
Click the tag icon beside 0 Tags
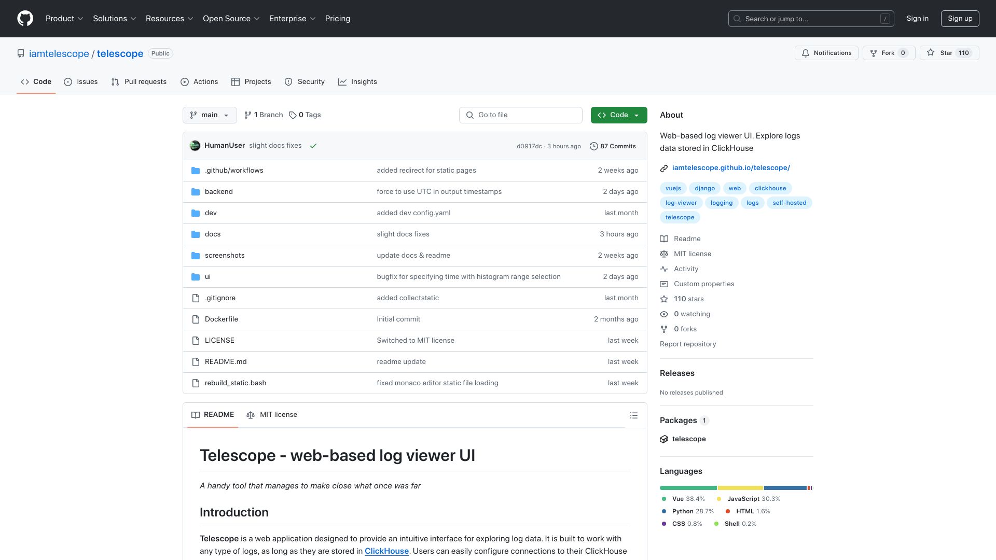coord(293,115)
